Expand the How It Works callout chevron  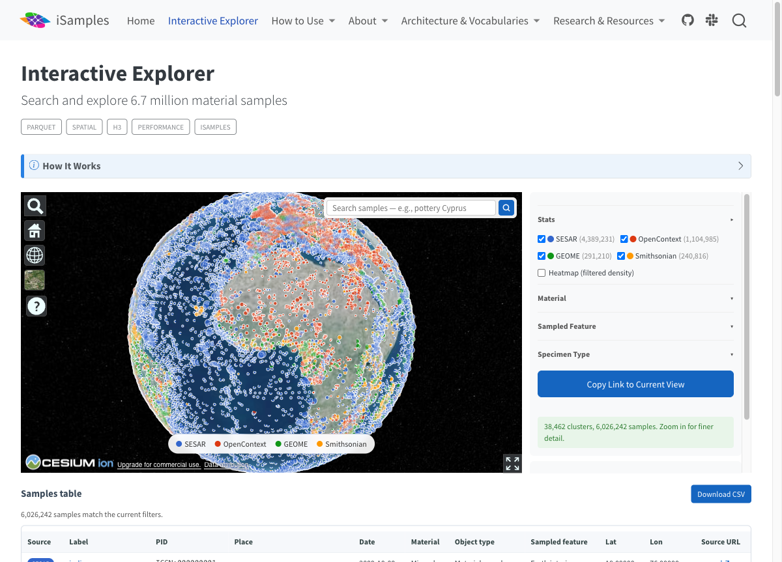coord(740,166)
